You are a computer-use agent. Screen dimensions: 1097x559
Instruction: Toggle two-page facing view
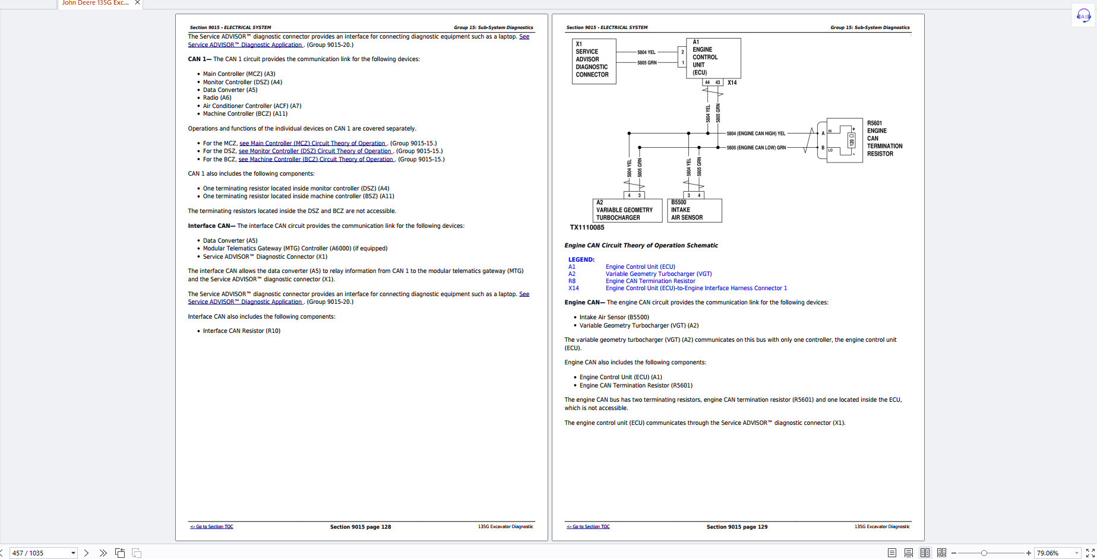925,553
